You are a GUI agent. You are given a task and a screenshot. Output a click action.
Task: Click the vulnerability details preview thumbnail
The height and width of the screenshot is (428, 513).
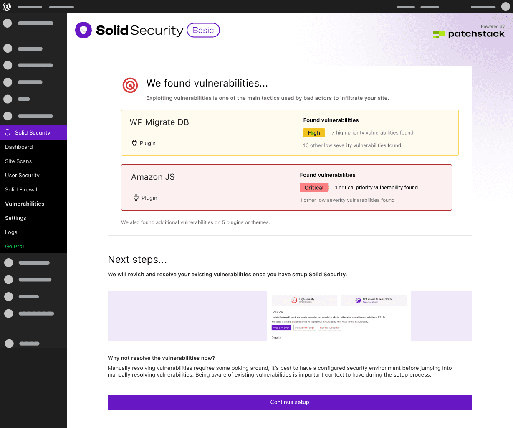pyautogui.click(x=339, y=316)
